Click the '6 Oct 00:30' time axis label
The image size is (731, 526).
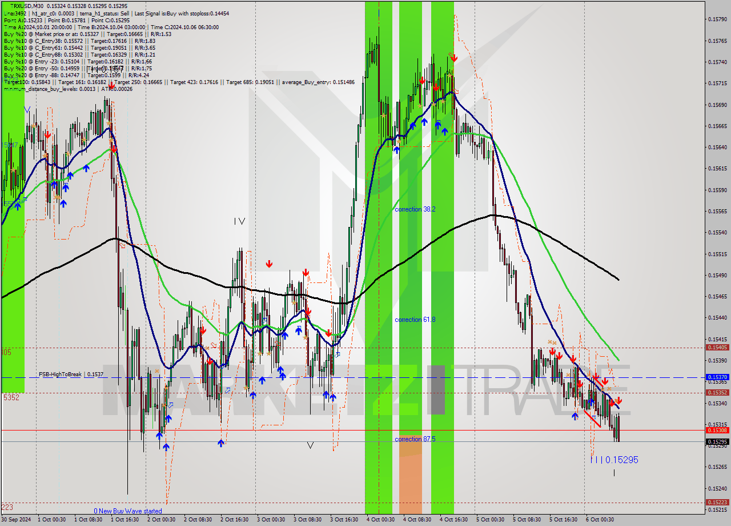(x=599, y=520)
